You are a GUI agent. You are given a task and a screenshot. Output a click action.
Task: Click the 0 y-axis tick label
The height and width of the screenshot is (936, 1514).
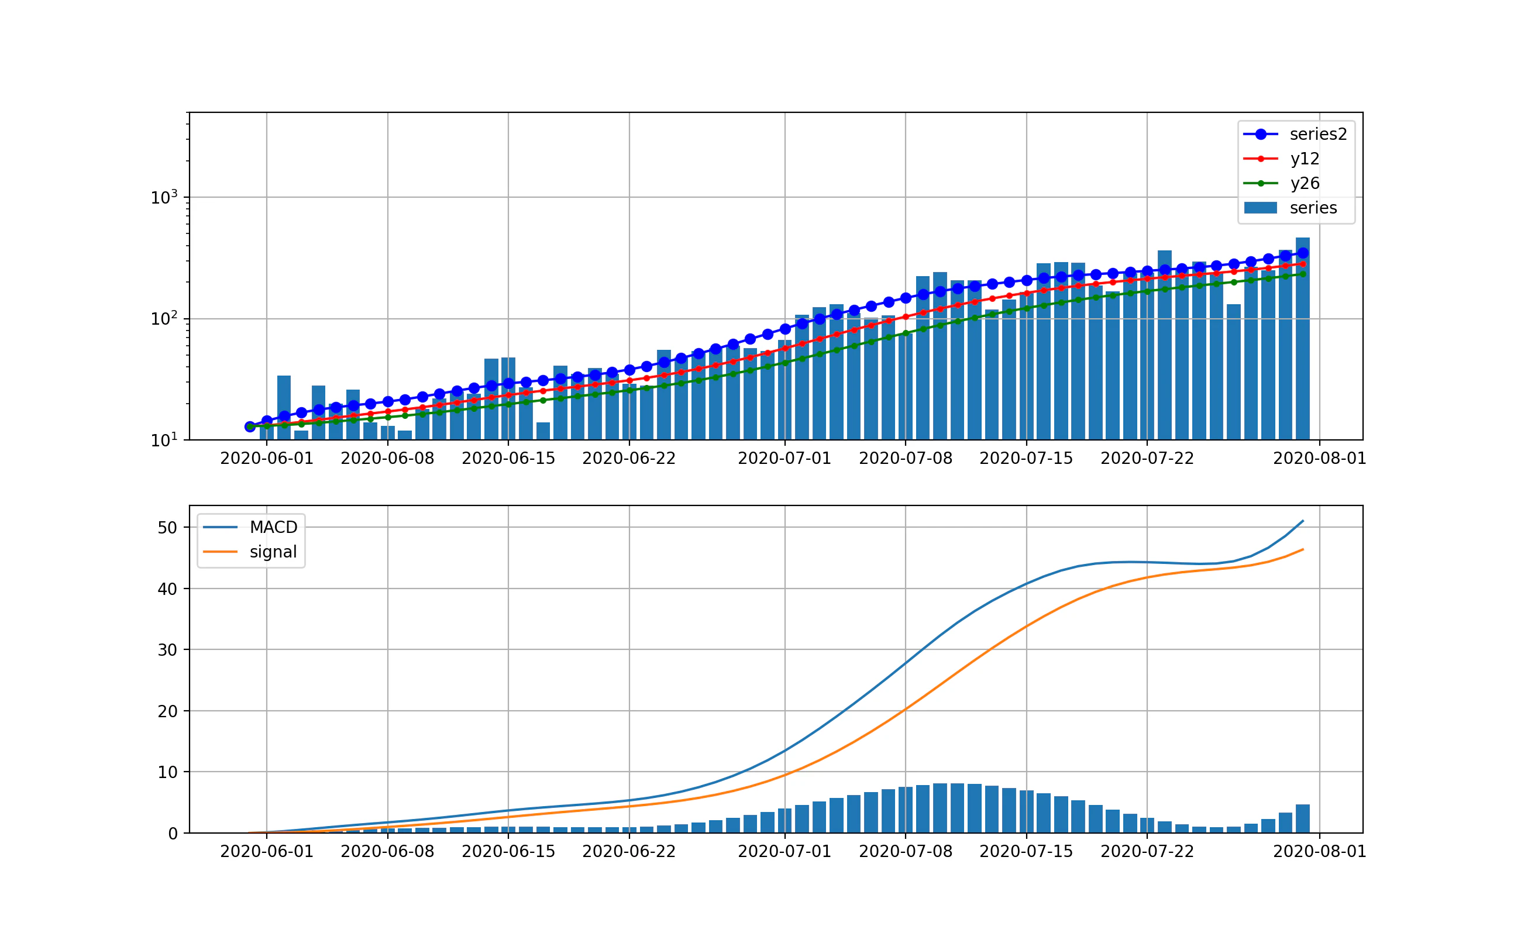coord(173,834)
